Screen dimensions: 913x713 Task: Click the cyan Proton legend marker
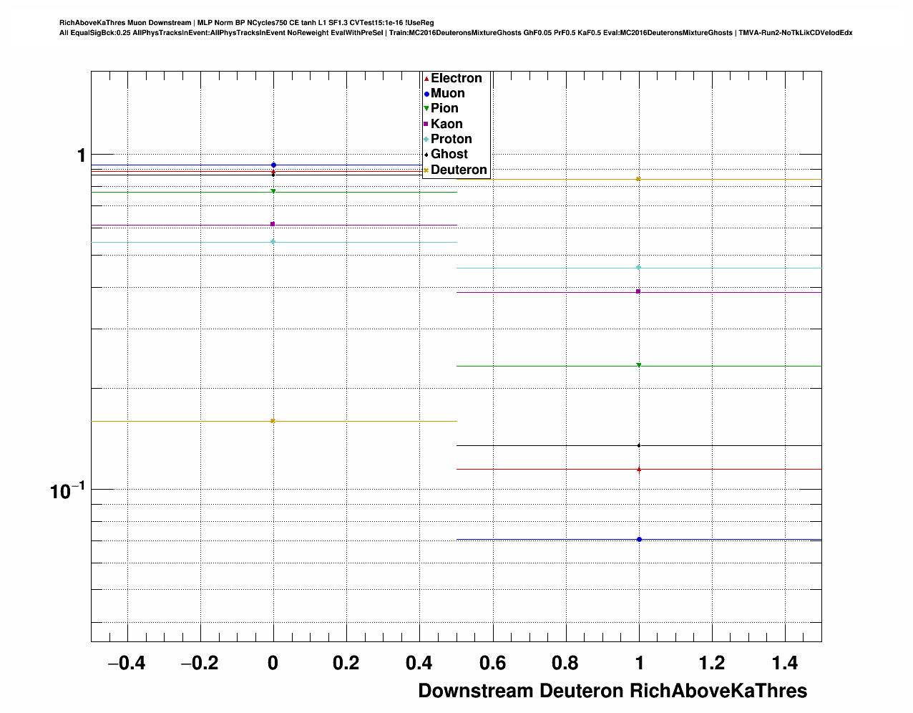pyautogui.click(x=426, y=140)
